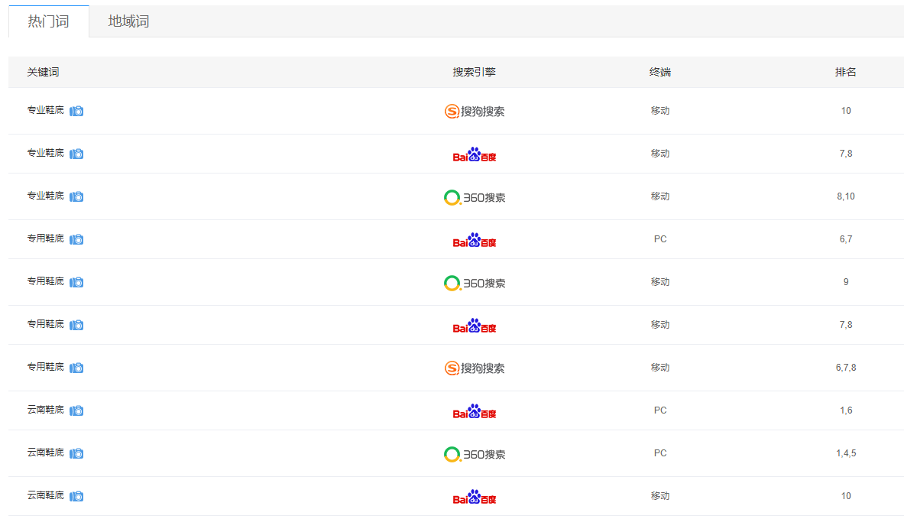904x519 pixels.
Task: Click ranking 7,8 in 专业鞋底 Baidu row
Action: [846, 154]
